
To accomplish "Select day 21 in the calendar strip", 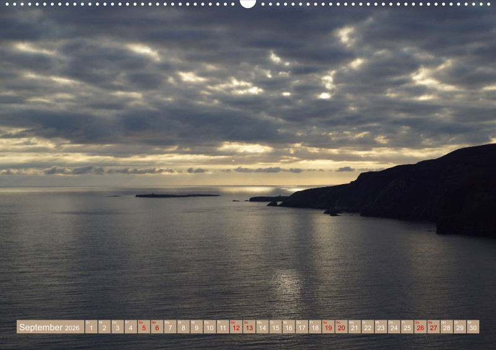I will [355, 326].
